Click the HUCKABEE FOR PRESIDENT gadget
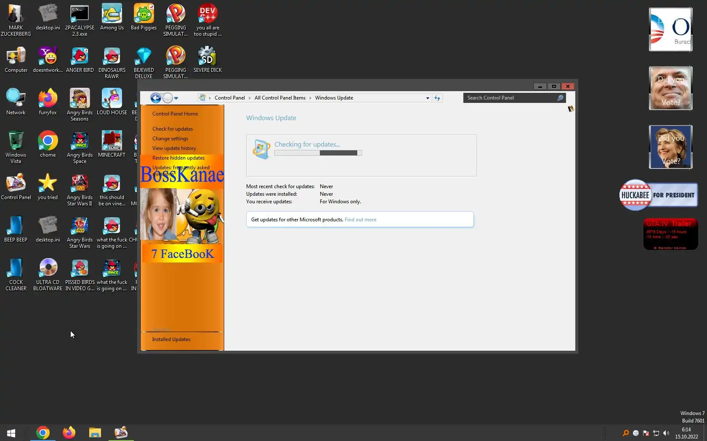Image resolution: width=707 pixels, height=441 pixels. [658, 195]
